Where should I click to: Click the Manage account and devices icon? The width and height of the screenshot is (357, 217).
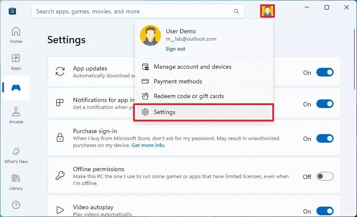(145, 67)
